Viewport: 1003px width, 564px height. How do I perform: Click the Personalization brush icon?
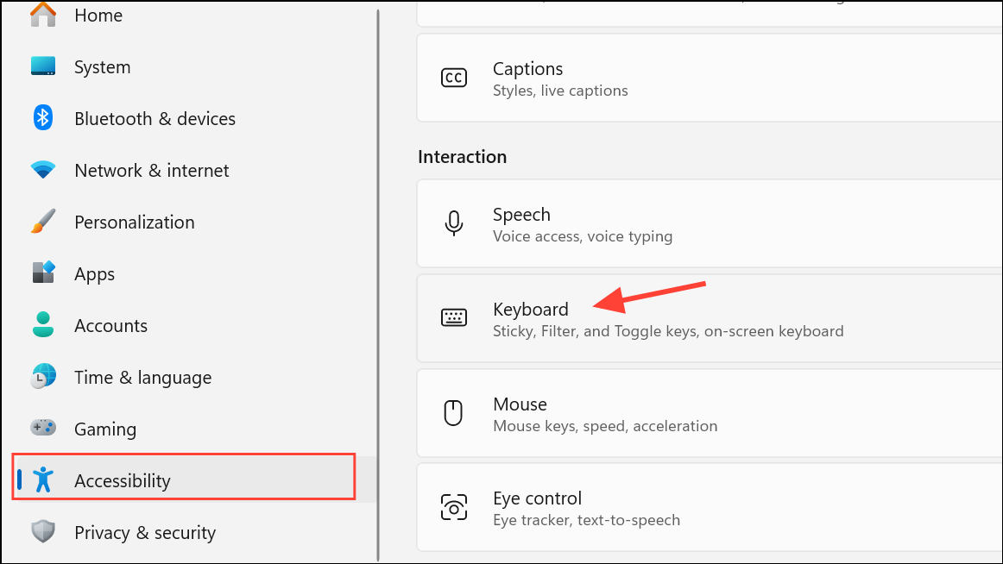coord(42,222)
